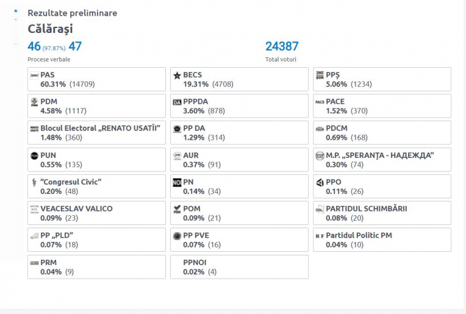Click the map home icon at left
466x314 pixels.
(x=16, y=11)
